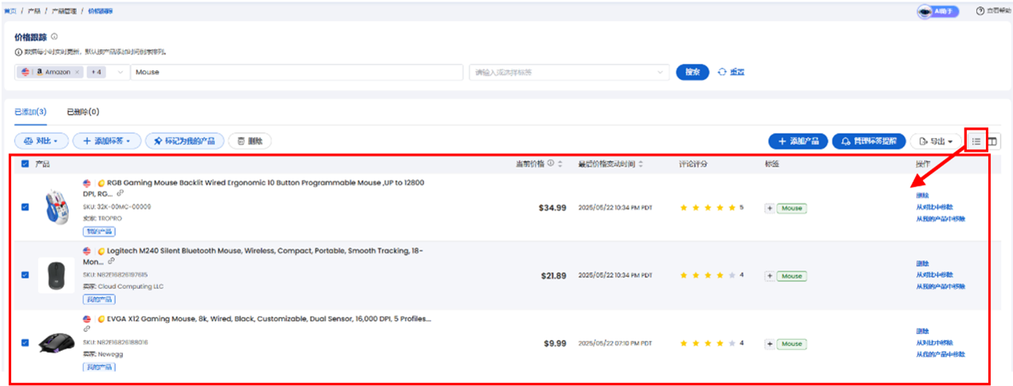
Task: Click the 添加产品 add product button
Action: pyautogui.click(x=798, y=141)
